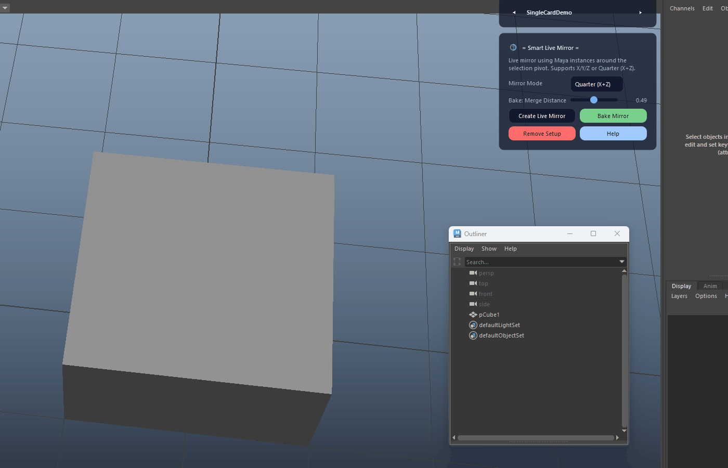Click the Outliner vertical scrollbar

(624, 351)
